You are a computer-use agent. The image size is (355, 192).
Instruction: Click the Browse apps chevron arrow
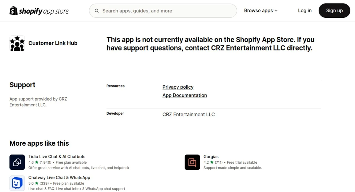tap(276, 11)
